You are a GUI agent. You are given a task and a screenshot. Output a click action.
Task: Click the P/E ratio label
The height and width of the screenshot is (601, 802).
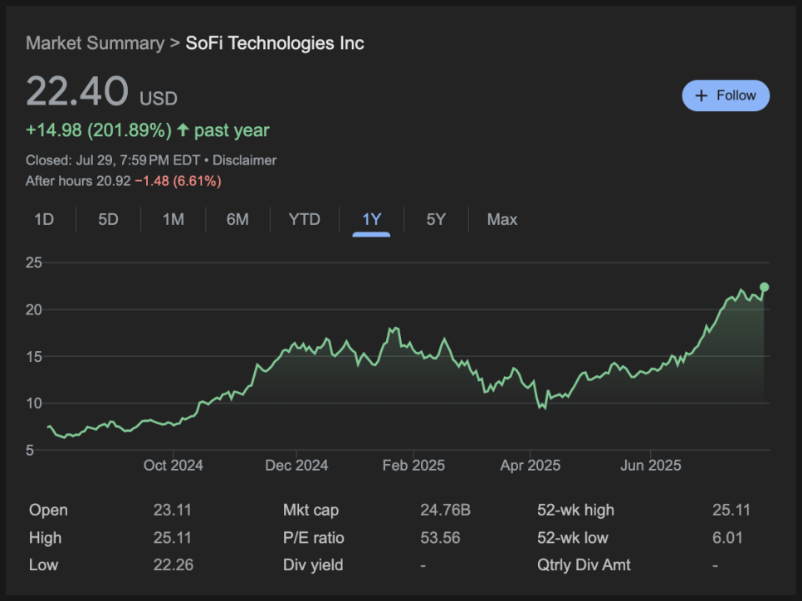(x=314, y=538)
